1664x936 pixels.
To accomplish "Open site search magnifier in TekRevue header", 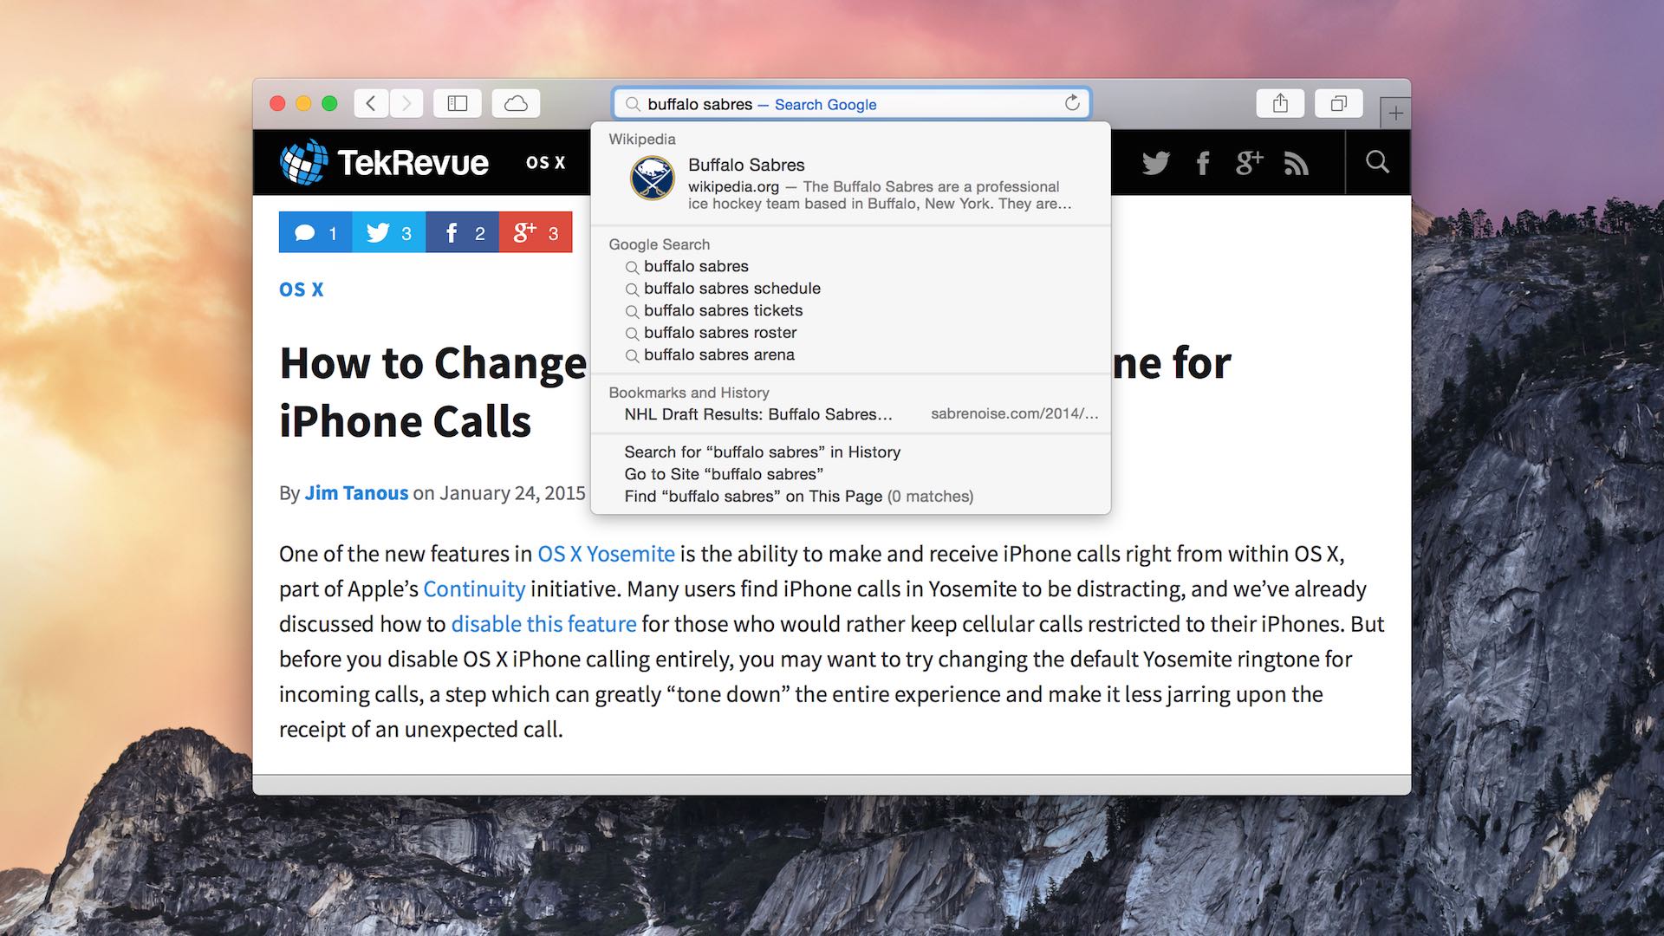I will coord(1377,162).
